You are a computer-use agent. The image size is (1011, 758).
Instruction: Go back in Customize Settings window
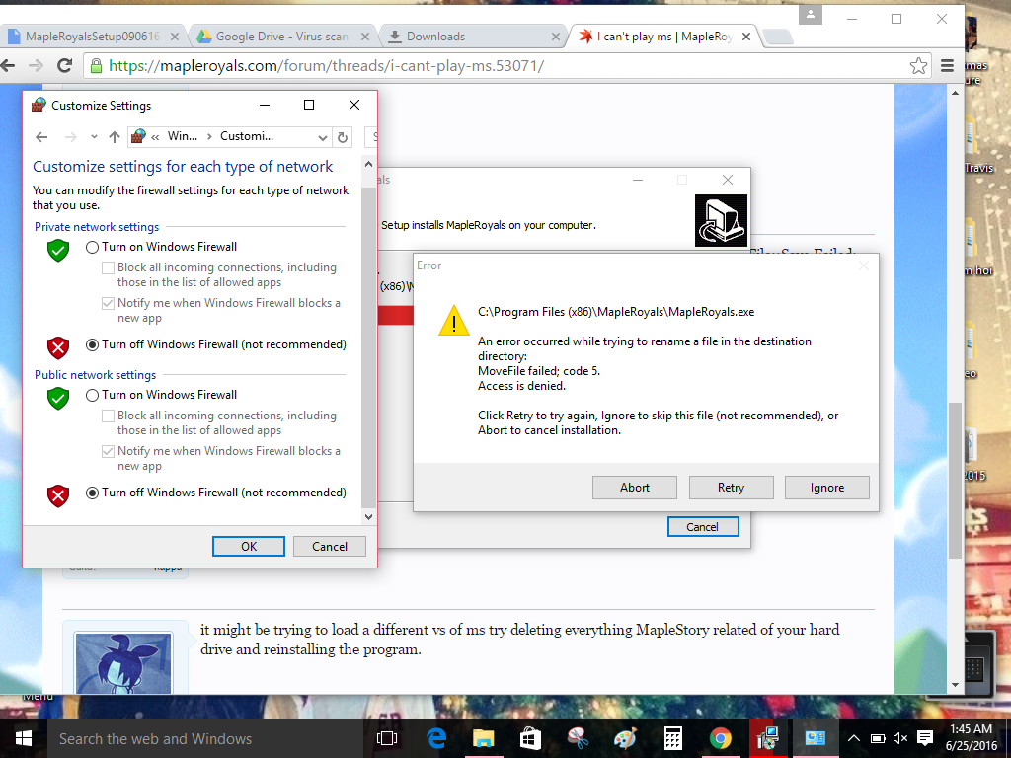tap(41, 136)
